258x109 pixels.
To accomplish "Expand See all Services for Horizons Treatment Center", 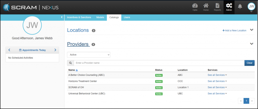I will (x=217, y=81).
